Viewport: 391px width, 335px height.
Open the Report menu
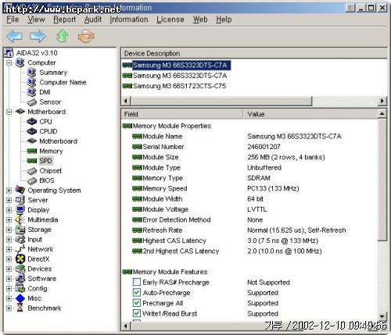coord(64,20)
